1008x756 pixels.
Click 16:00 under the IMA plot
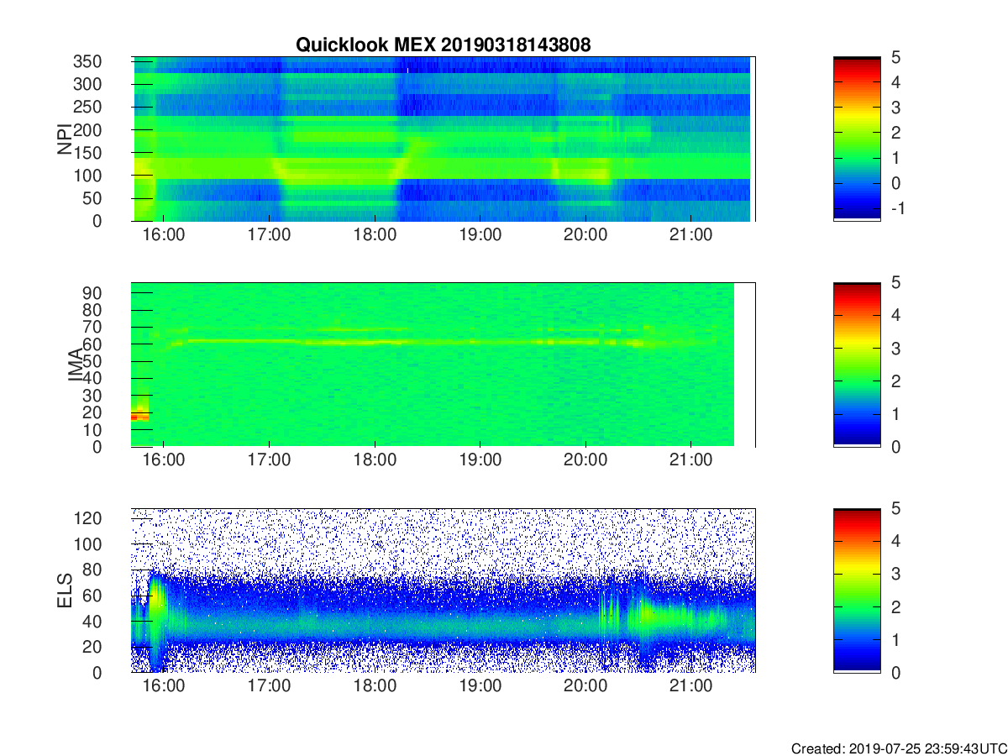[164, 461]
